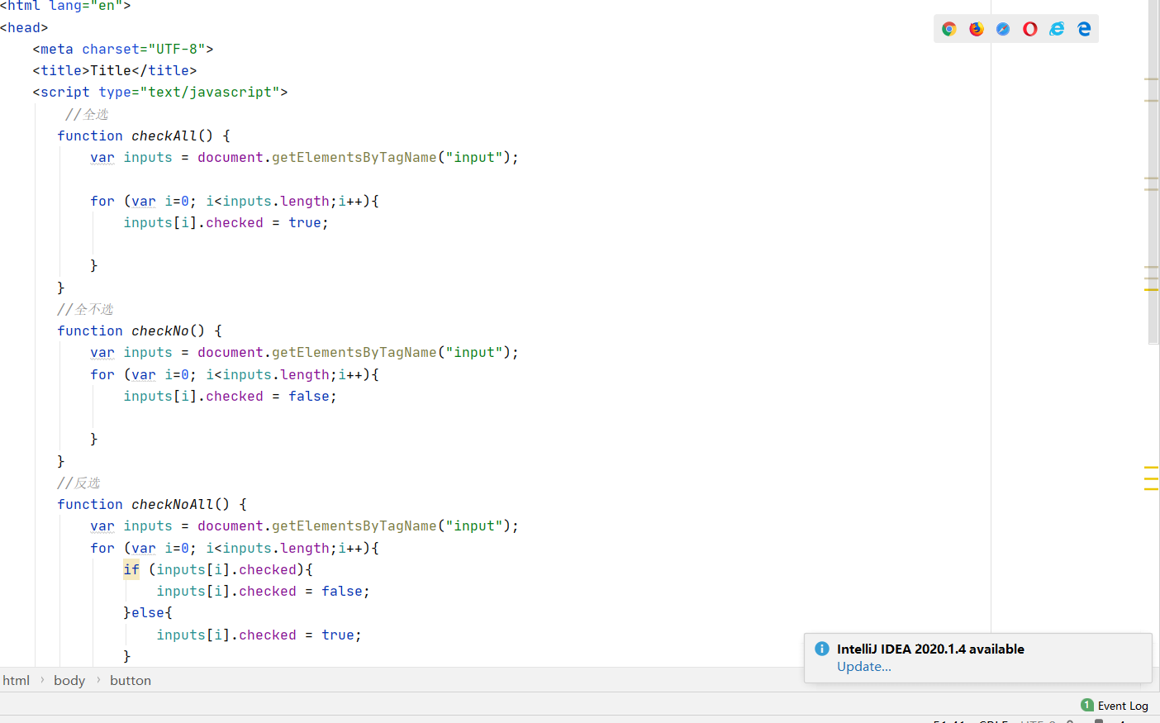This screenshot has width=1160, height=723.
Task: Click the if (inputs[i].checked){ condition
Action: (x=218, y=569)
